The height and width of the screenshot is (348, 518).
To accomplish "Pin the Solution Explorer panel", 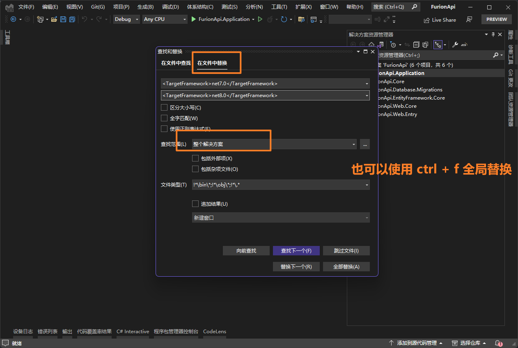I will (493, 34).
